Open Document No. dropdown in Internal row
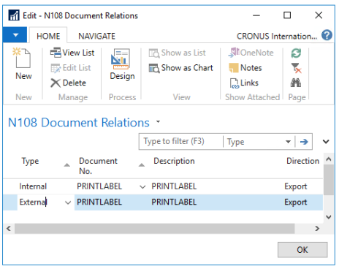Screen dimensions: 339x269 pyautogui.click(x=142, y=187)
